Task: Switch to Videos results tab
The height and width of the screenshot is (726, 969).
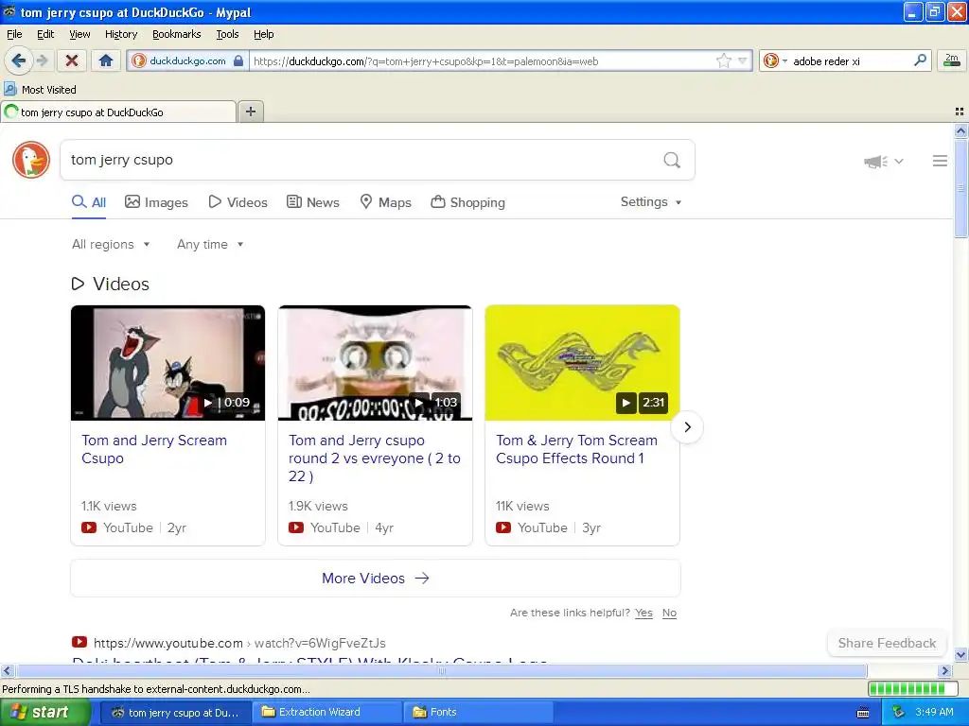Action: point(238,202)
